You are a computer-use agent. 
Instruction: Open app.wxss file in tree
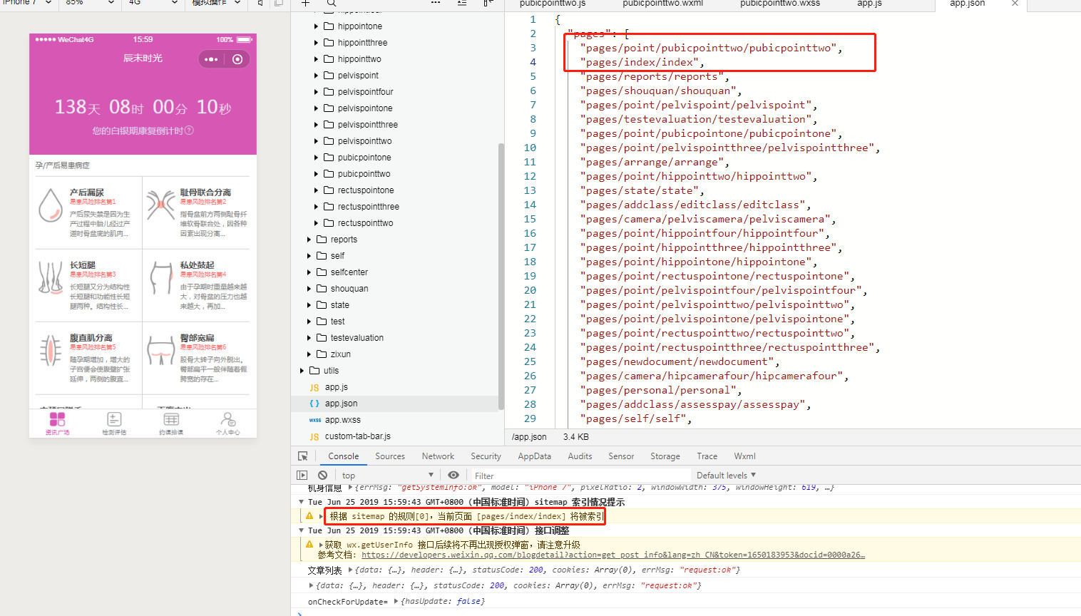coord(343,420)
